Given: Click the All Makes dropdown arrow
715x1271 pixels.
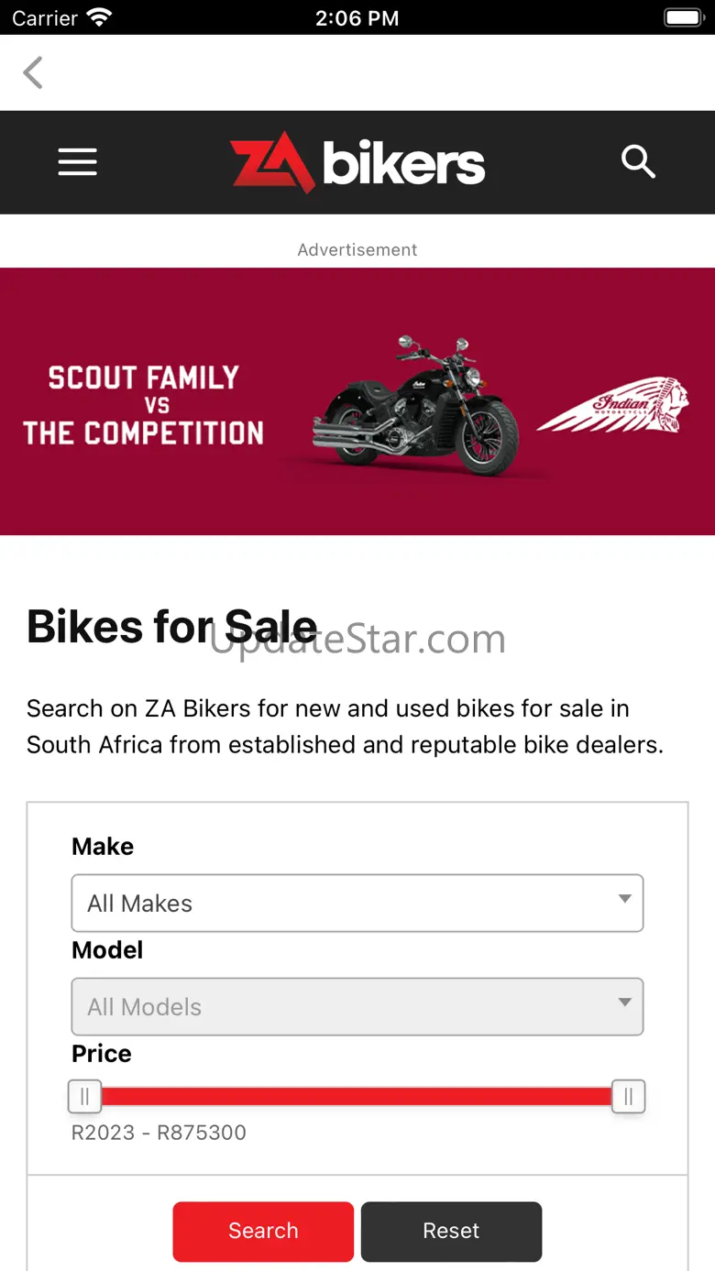Looking at the screenshot, I should coord(624,900).
